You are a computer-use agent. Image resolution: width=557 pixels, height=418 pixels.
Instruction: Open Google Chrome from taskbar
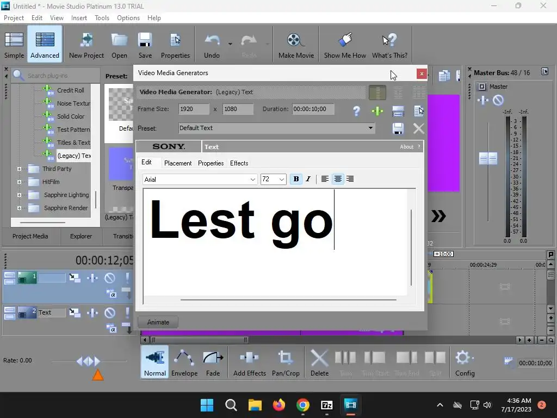(302, 405)
